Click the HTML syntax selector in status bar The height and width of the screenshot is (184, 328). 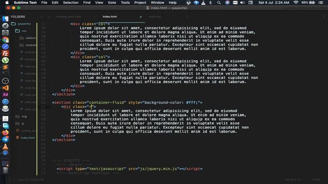pyautogui.click(x=317, y=179)
